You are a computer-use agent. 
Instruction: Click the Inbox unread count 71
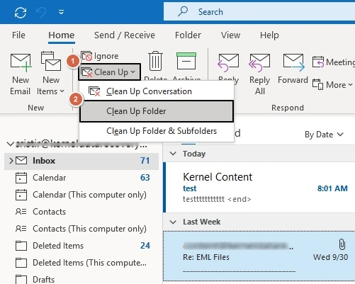click(145, 161)
